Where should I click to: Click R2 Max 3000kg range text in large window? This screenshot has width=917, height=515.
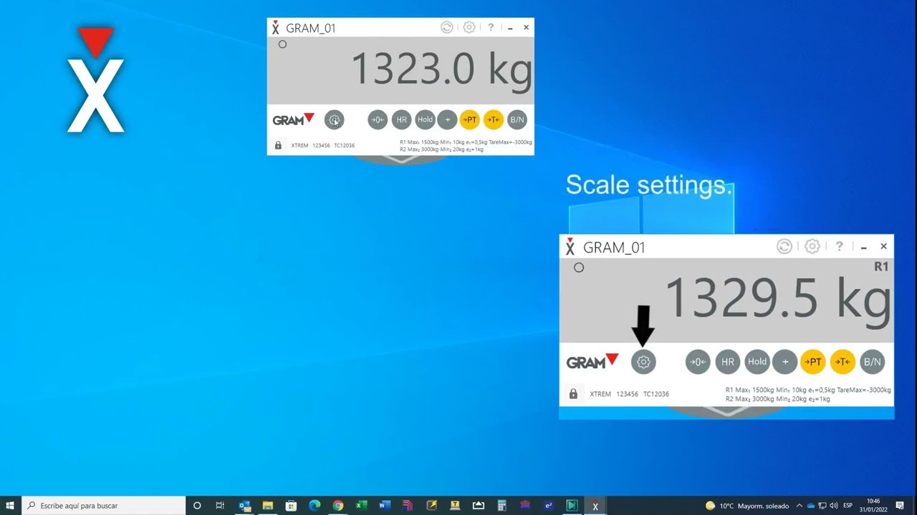[x=778, y=399]
